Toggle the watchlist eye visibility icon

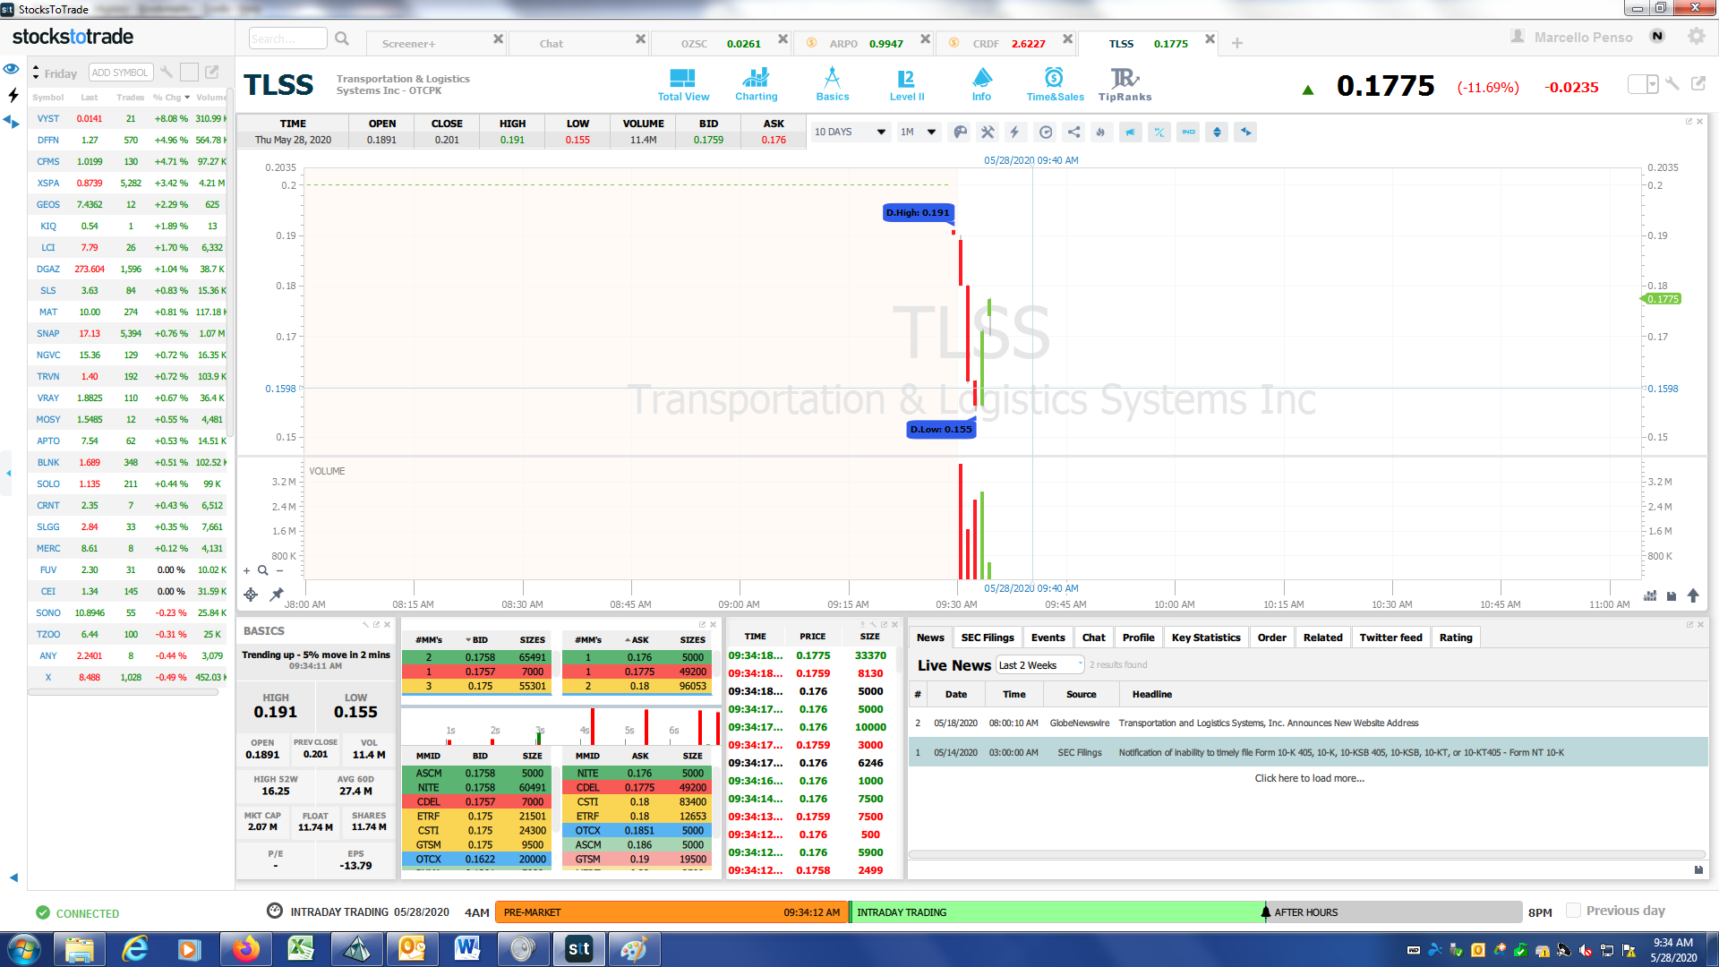[11, 69]
